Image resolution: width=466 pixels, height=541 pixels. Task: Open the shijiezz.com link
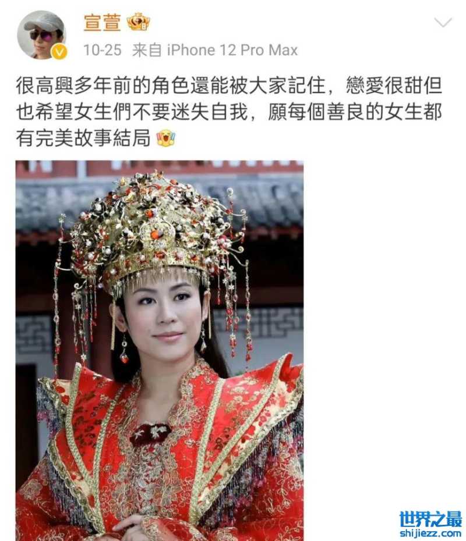pyautogui.click(x=430, y=533)
